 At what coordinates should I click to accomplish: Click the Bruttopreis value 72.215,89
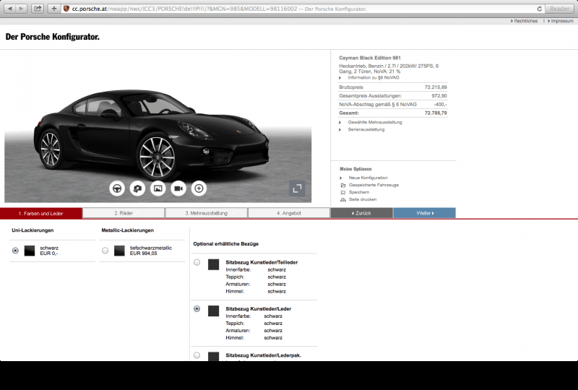[x=436, y=87]
